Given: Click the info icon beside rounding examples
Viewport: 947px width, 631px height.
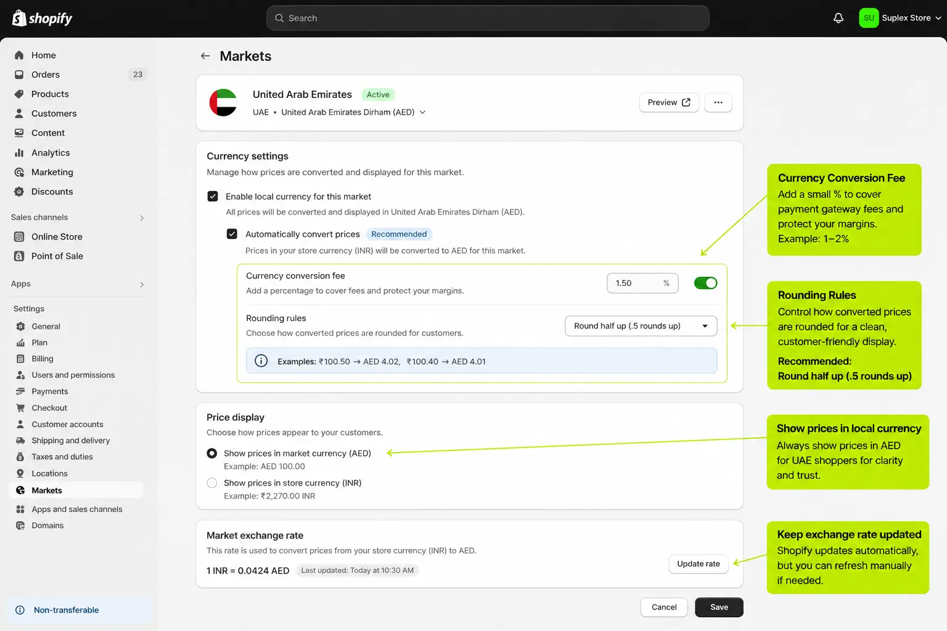Looking at the screenshot, I should click(x=261, y=361).
